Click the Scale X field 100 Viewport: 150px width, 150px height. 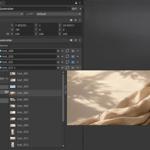coord(24,34)
